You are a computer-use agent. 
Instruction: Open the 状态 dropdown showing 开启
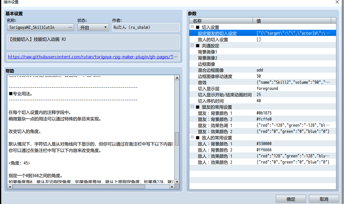click(93, 27)
